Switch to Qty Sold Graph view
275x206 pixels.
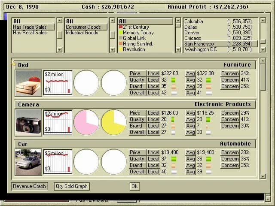click(72, 186)
